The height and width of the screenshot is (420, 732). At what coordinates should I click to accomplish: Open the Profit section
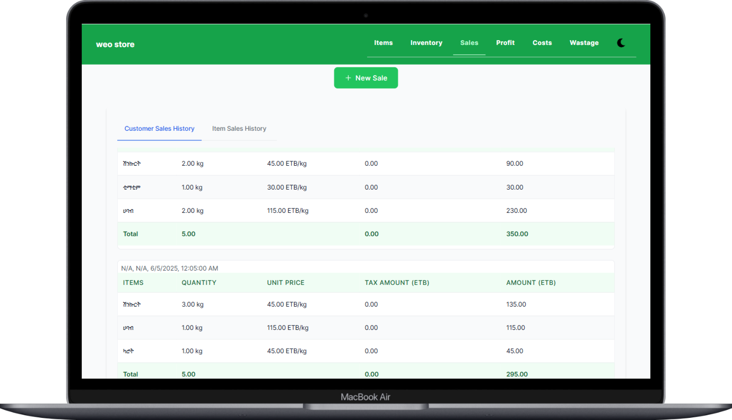coord(505,43)
